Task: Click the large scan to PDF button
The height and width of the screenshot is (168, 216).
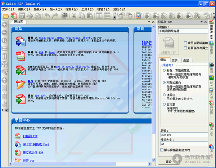Action: click(x=168, y=45)
